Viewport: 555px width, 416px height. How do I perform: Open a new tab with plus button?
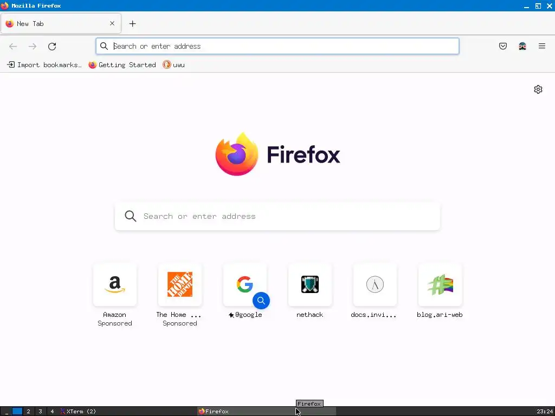[132, 24]
